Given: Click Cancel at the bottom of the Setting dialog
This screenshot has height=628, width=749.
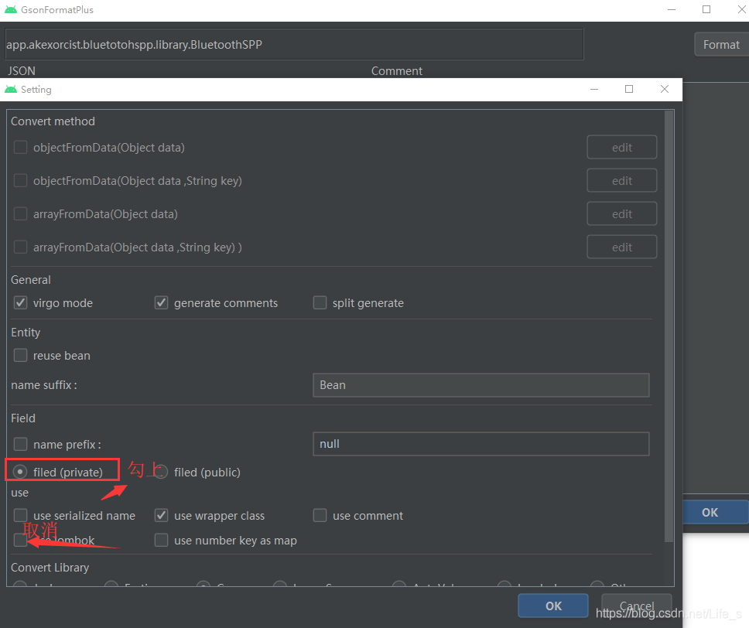Looking at the screenshot, I should [x=636, y=606].
